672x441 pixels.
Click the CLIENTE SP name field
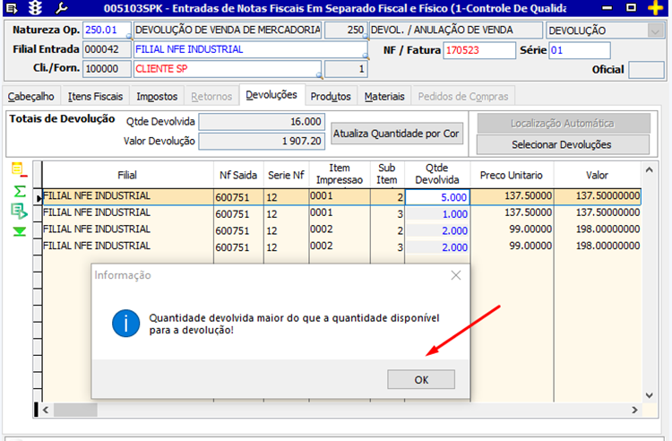pyautogui.click(x=228, y=69)
